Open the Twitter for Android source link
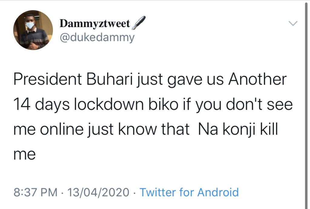Viewport: 310px width, 209px height. [189, 192]
